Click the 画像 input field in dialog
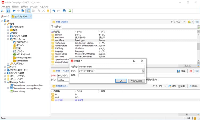200x120 pixels. pyautogui.click(x=112, y=75)
